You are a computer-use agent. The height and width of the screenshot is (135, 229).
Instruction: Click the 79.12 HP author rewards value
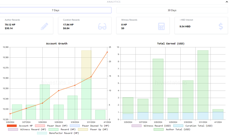(10, 25)
